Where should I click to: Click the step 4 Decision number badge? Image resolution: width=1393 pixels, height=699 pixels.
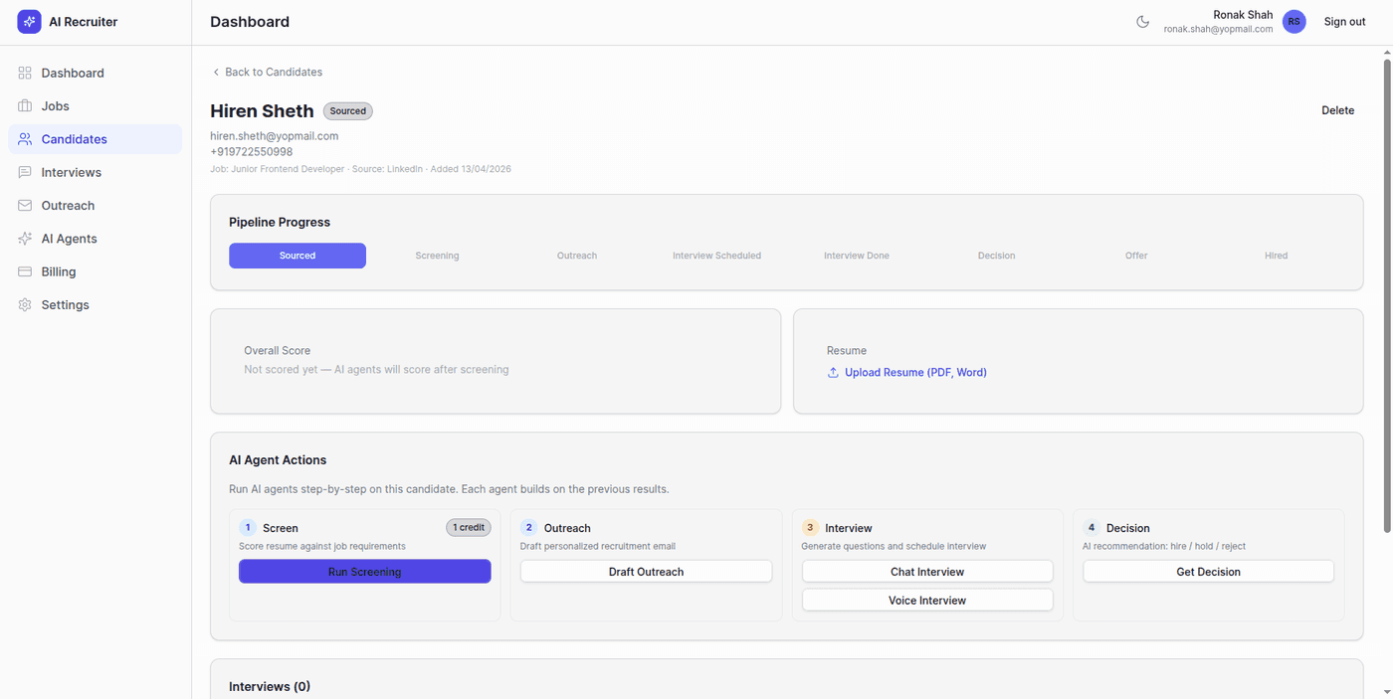pyautogui.click(x=1091, y=528)
